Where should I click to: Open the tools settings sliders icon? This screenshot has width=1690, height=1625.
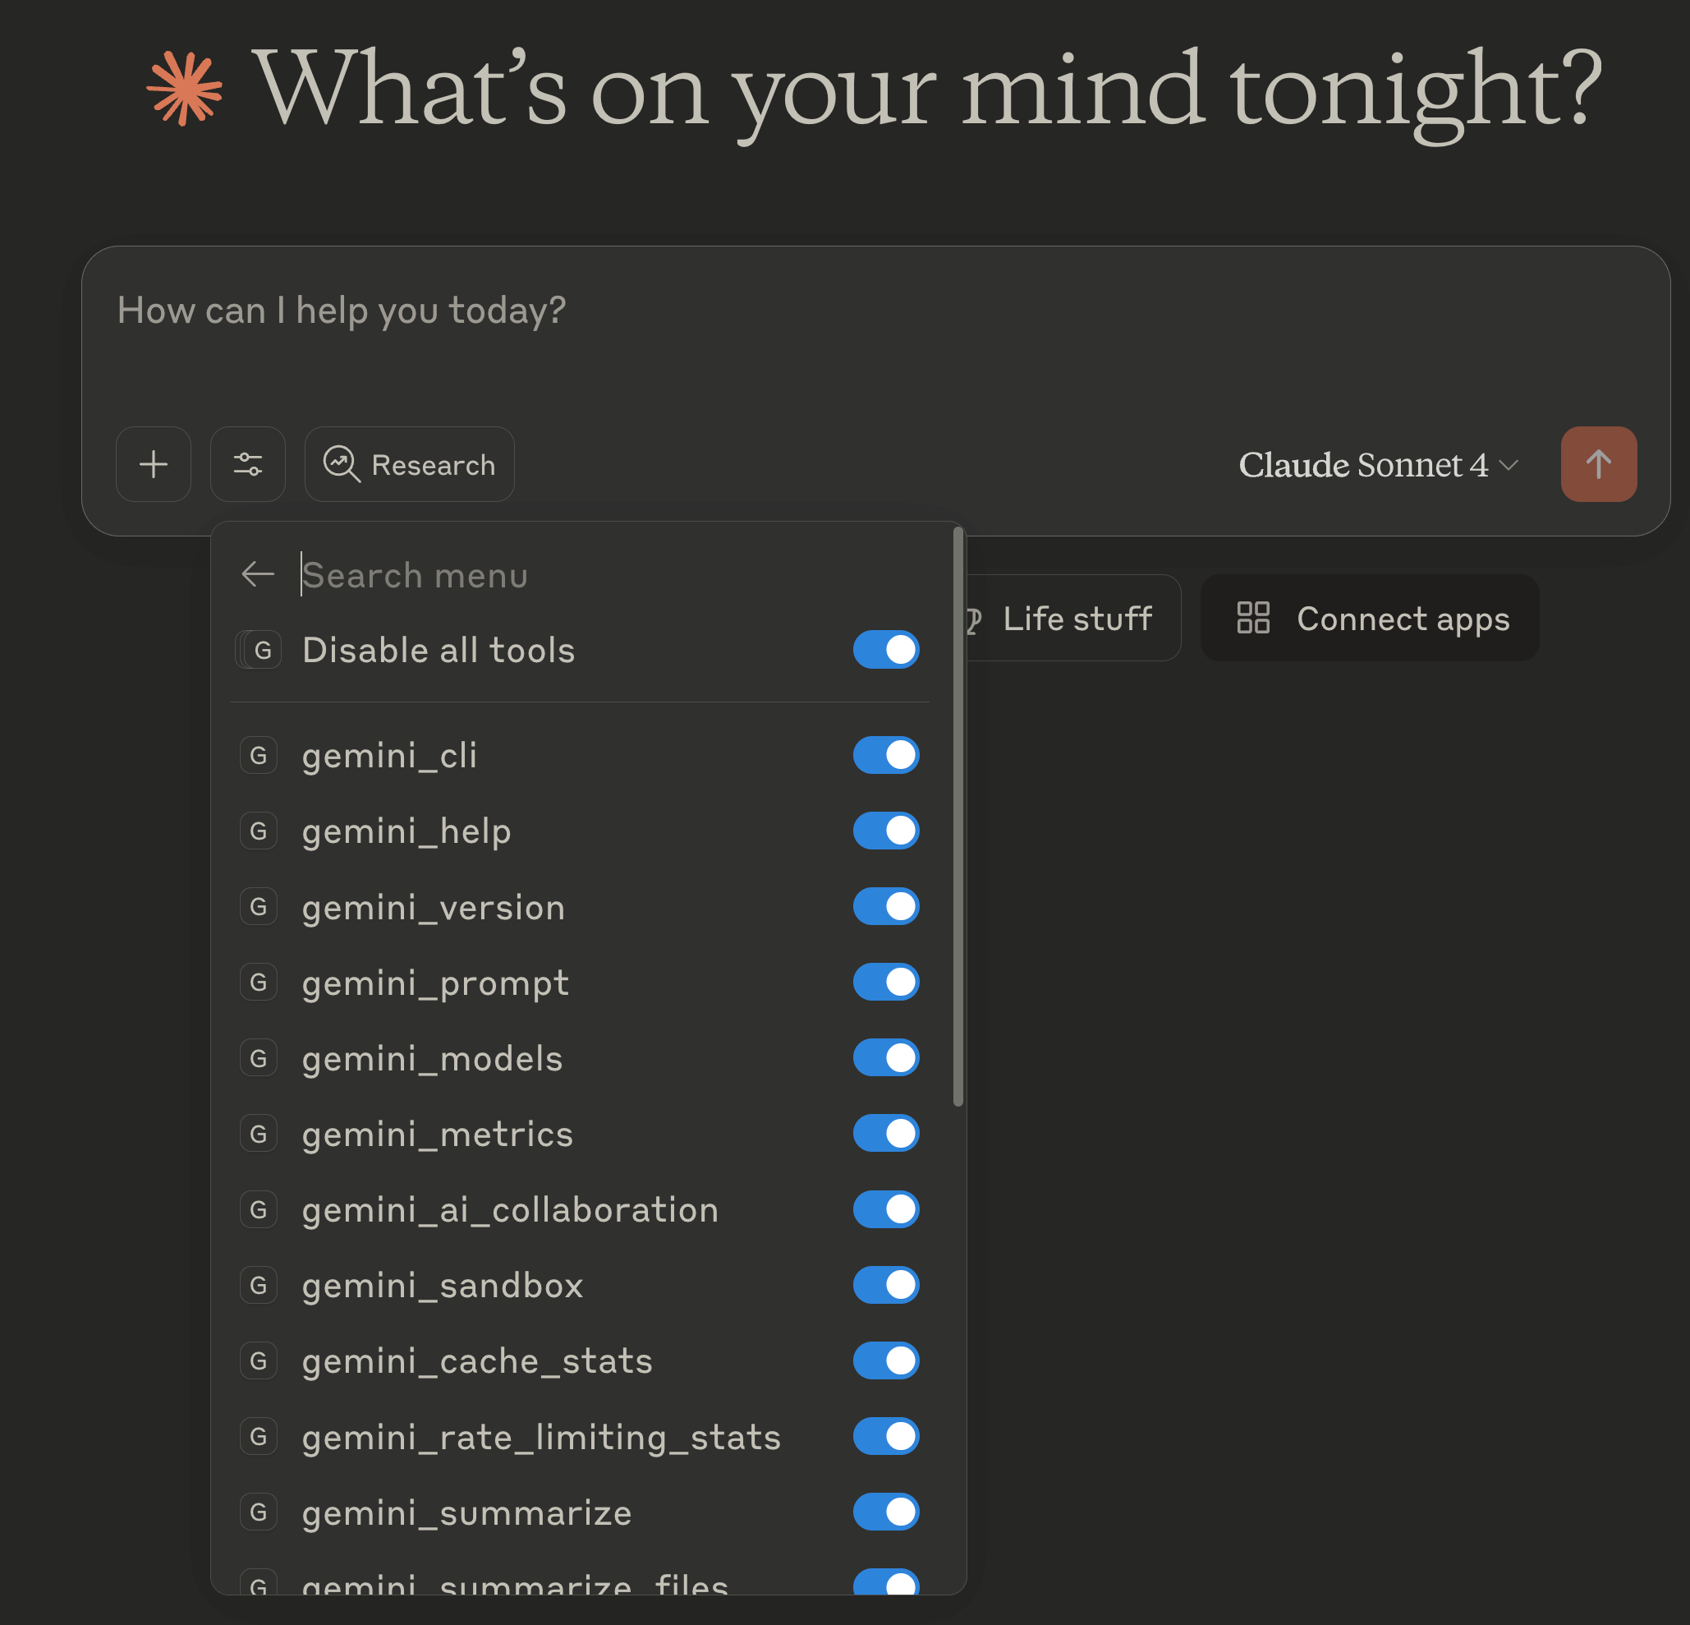pyautogui.click(x=247, y=464)
